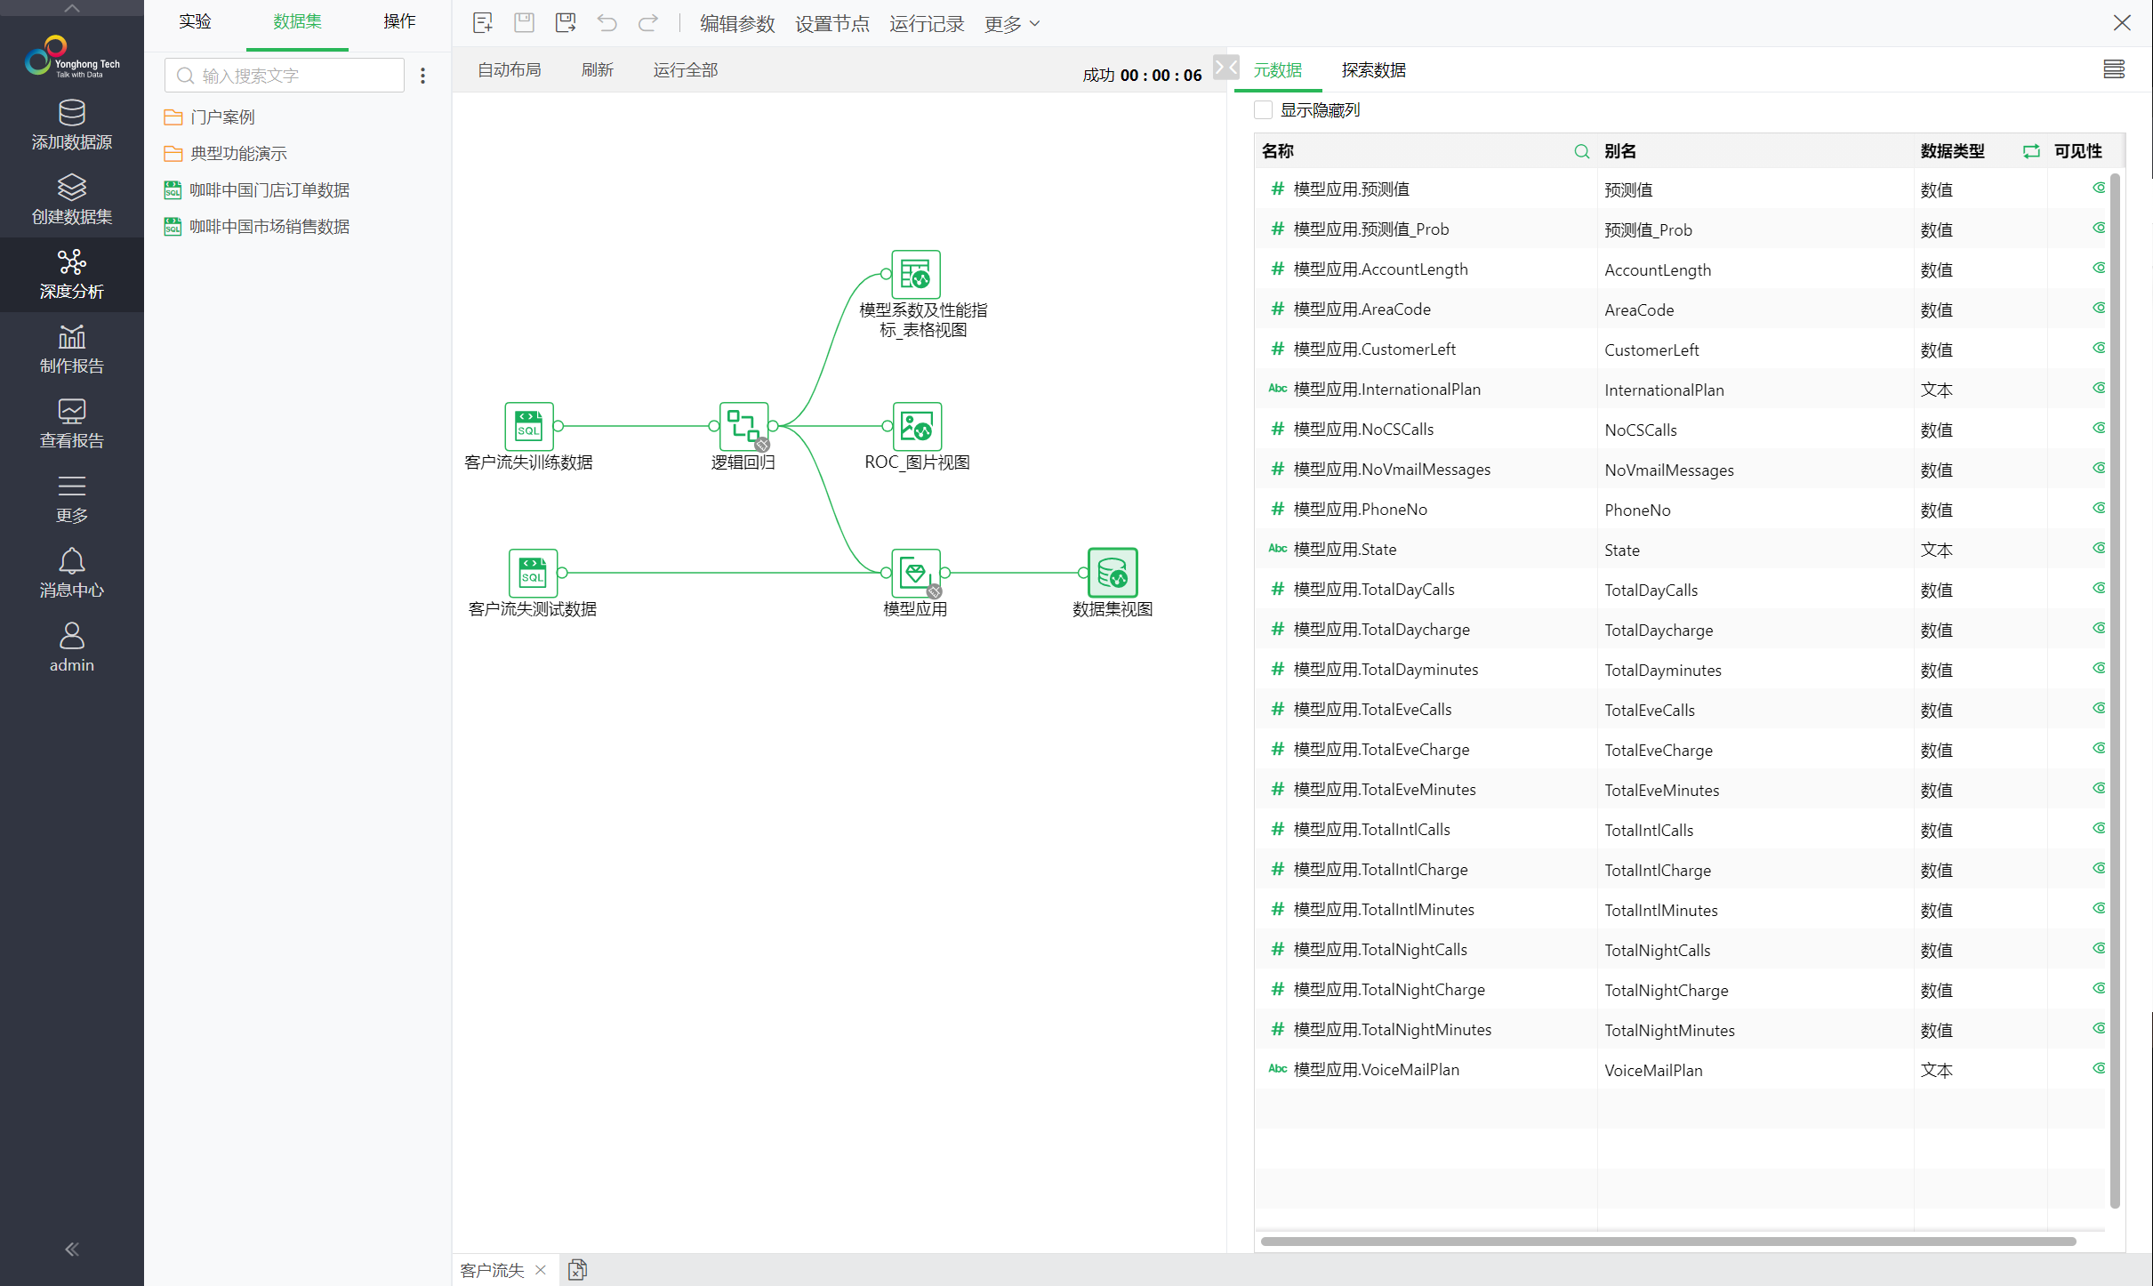Click the save-as icon in toolbar
This screenshot has height=1286, width=2153.
566,23
